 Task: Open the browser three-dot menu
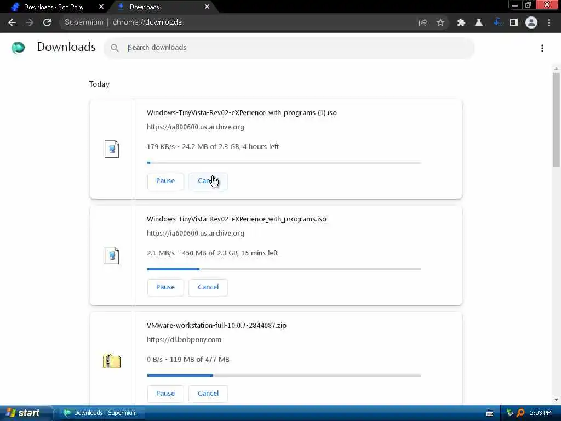coord(549,22)
